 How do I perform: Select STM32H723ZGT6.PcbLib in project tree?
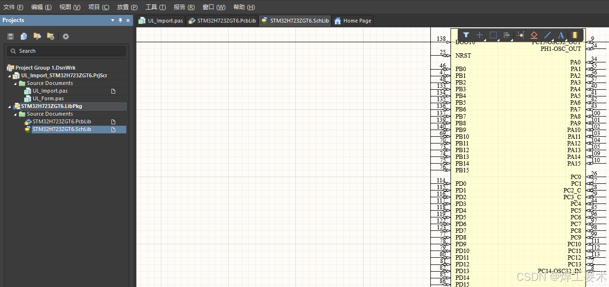(x=61, y=122)
